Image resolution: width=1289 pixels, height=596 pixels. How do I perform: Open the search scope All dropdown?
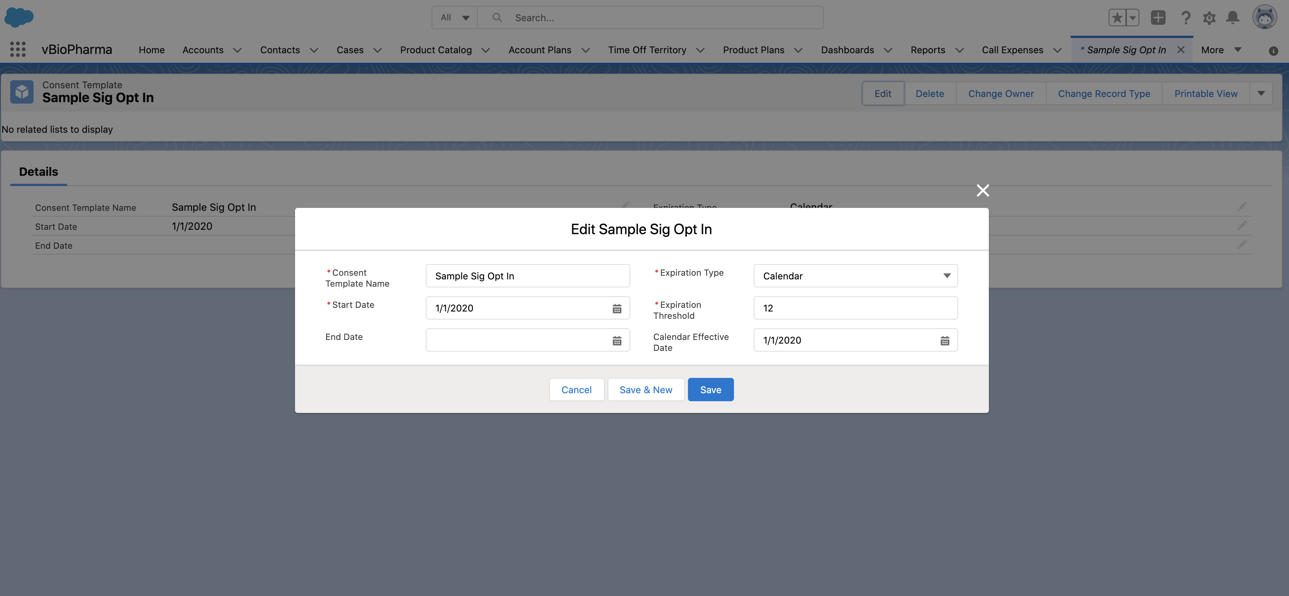[454, 18]
